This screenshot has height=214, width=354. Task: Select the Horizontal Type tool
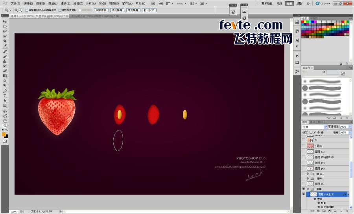click(5, 96)
